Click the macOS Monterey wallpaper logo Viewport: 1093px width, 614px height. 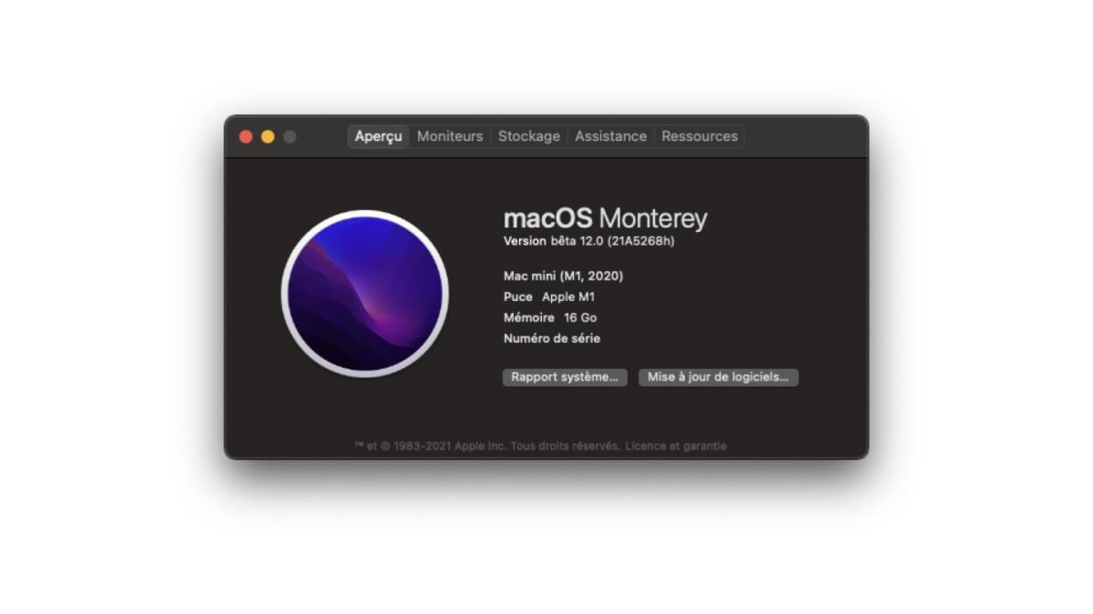(x=365, y=294)
